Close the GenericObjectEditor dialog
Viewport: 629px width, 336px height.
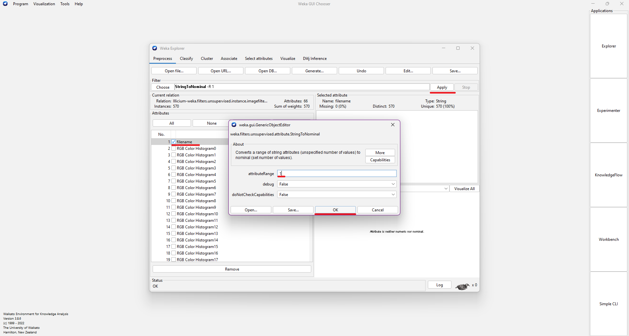[x=392, y=125]
